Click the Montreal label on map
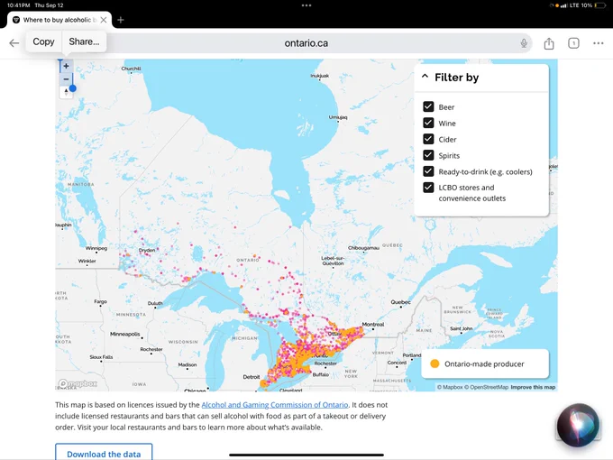 click(x=373, y=325)
